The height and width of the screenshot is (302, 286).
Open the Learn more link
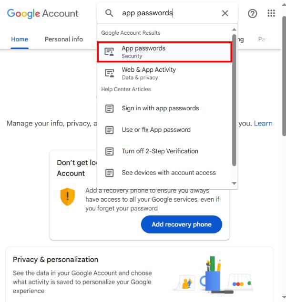(263, 123)
